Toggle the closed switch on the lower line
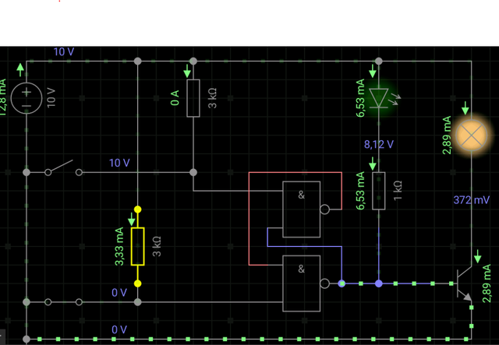Viewport: 499px width, 345px height. coord(63,302)
